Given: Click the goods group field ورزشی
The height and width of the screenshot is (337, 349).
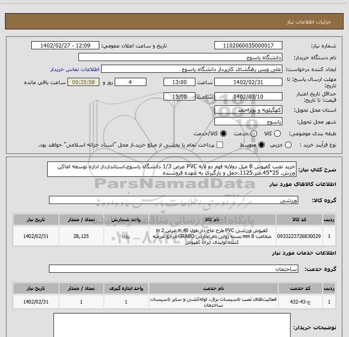Looking at the screenshot, I should (x=174, y=200).
